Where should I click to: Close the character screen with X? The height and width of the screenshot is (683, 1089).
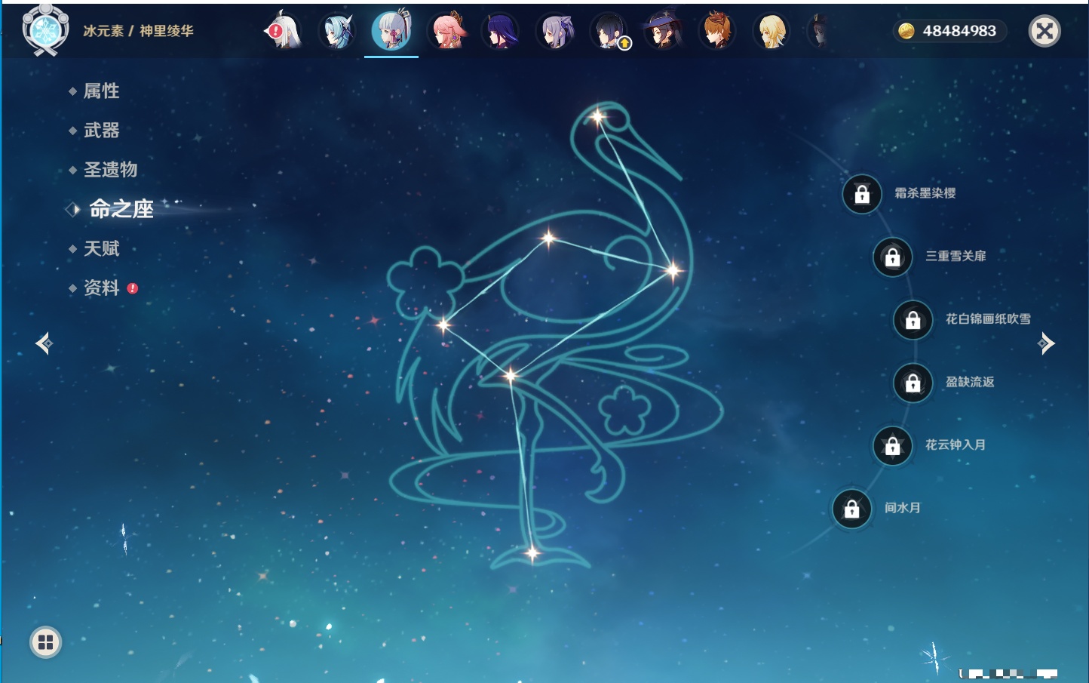coord(1045,31)
